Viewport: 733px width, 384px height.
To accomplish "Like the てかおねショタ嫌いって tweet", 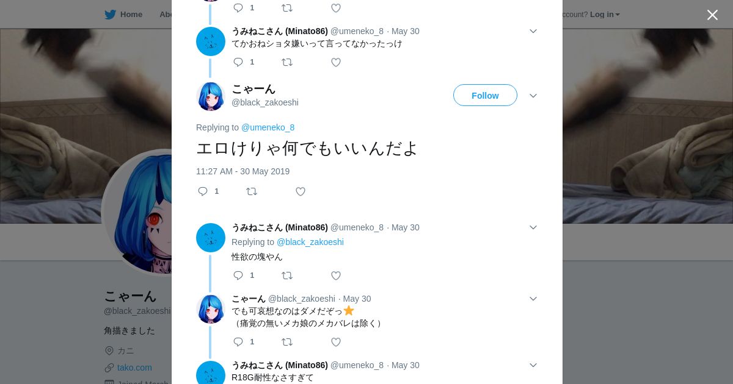I will pyautogui.click(x=336, y=62).
